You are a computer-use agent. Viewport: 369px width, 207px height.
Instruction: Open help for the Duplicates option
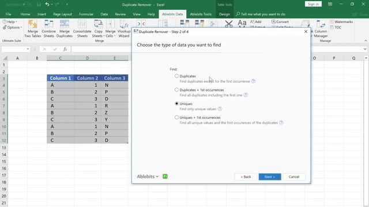click(253, 81)
